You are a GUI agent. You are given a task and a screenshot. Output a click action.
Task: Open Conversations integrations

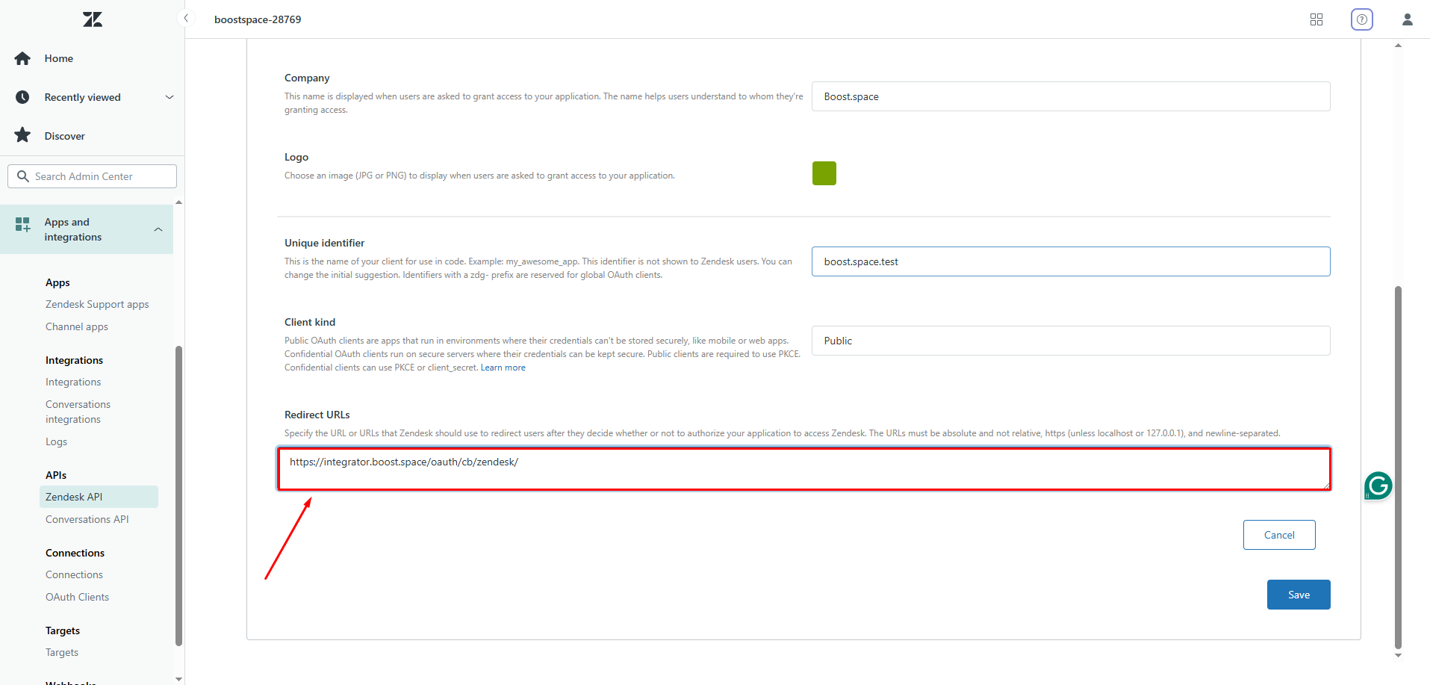point(78,412)
